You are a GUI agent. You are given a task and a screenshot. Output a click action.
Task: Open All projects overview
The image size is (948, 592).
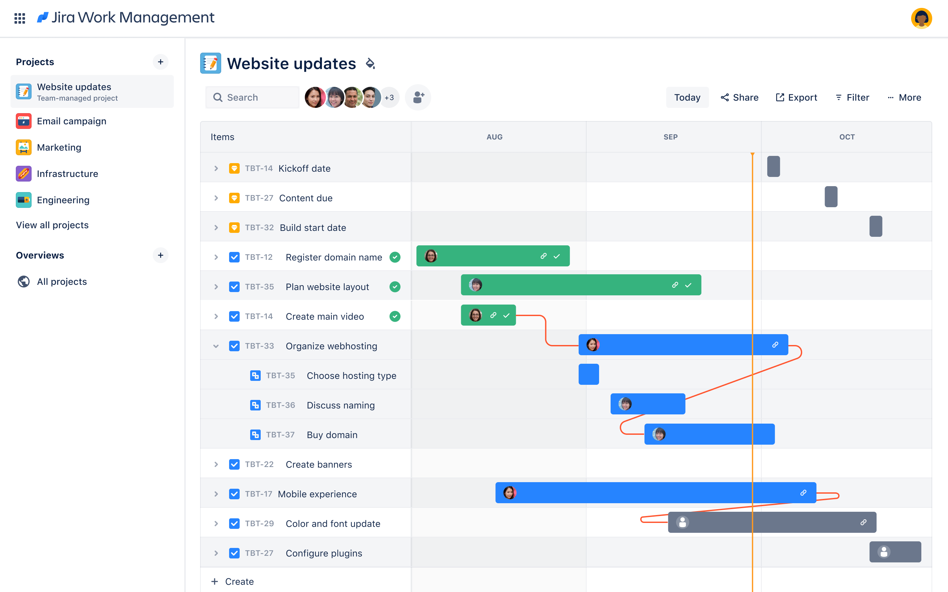click(62, 281)
